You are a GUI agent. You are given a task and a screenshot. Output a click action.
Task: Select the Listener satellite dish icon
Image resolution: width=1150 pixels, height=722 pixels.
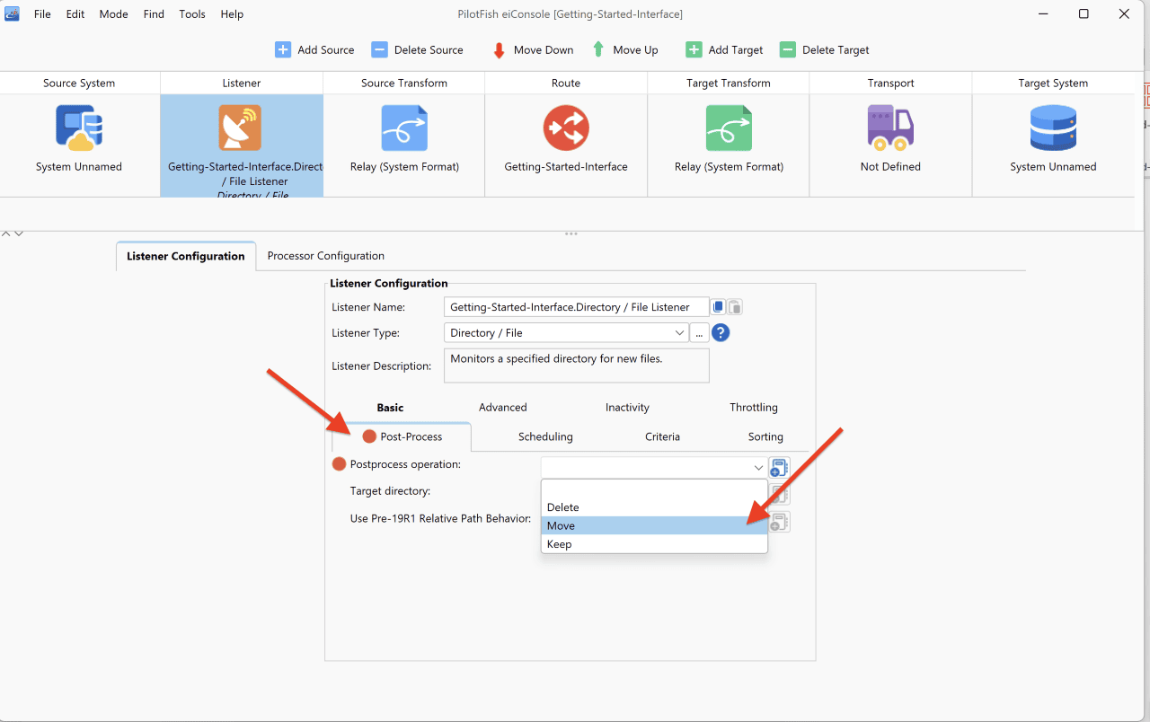240,128
